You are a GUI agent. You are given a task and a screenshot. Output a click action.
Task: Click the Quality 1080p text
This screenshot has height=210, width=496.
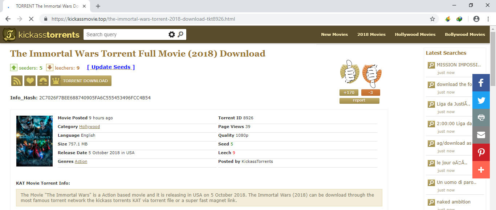point(233,135)
